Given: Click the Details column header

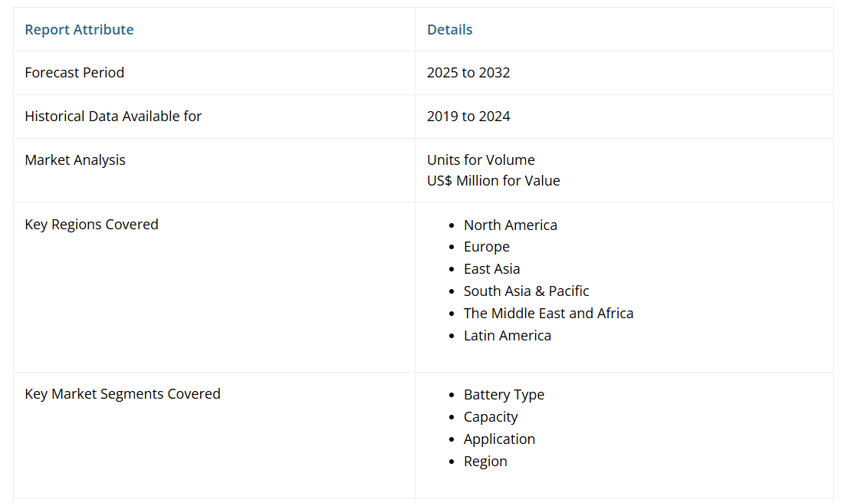Looking at the screenshot, I should [449, 30].
